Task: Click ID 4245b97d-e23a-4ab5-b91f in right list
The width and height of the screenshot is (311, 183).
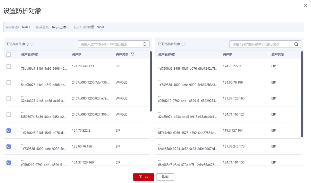Action: pos(187,117)
